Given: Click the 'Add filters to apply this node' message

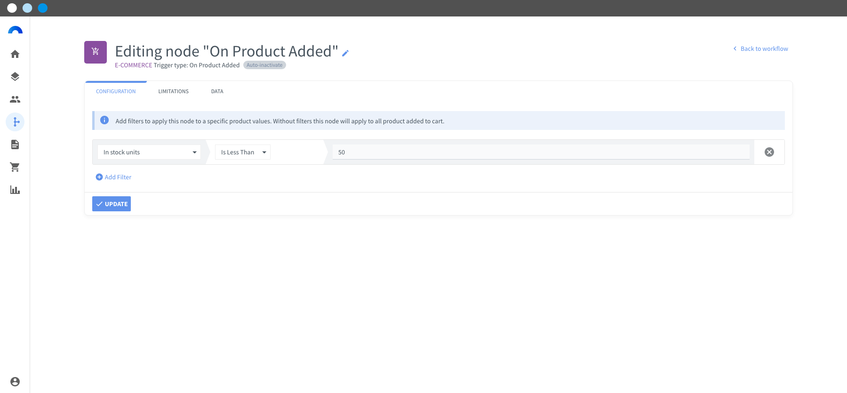Looking at the screenshot, I should [280, 121].
